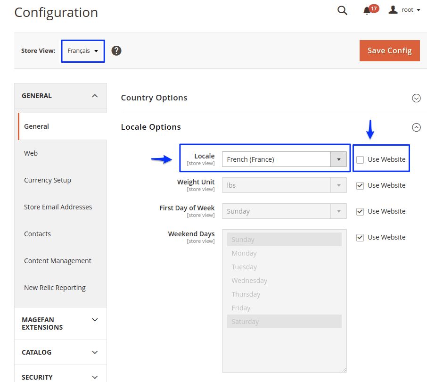Image resolution: width=427 pixels, height=382 pixels.
Task: Expand the CATALOG sidebar group
Action: [94, 352]
